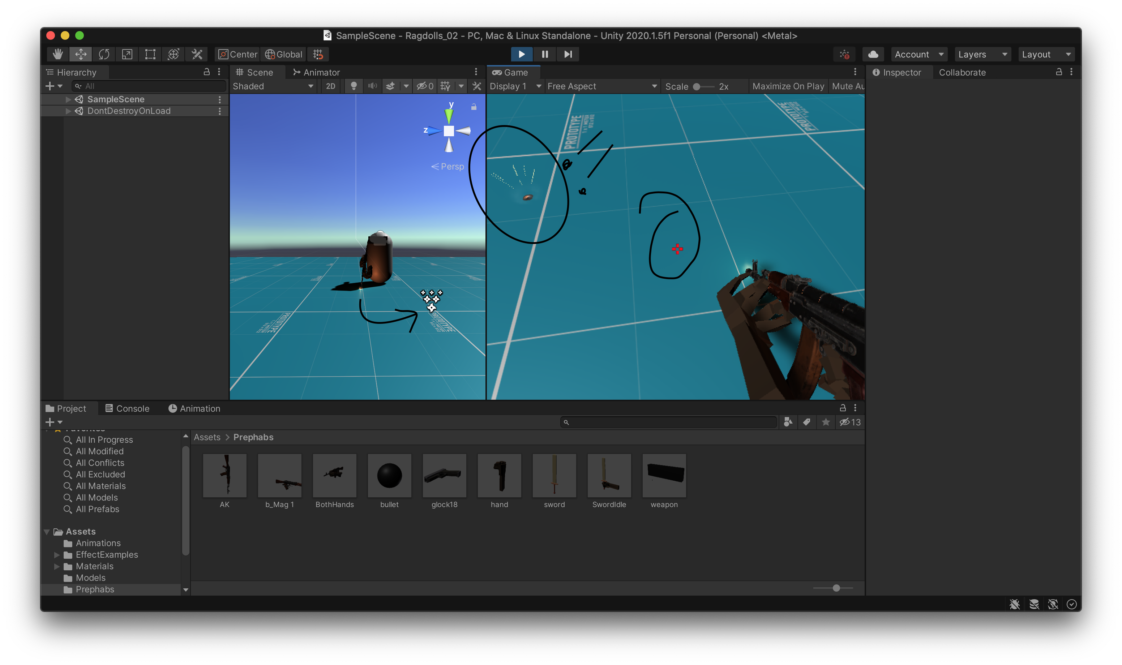The width and height of the screenshot is (1122, 665).
Task: Select the bullet prefab
Action: (389, 481)
